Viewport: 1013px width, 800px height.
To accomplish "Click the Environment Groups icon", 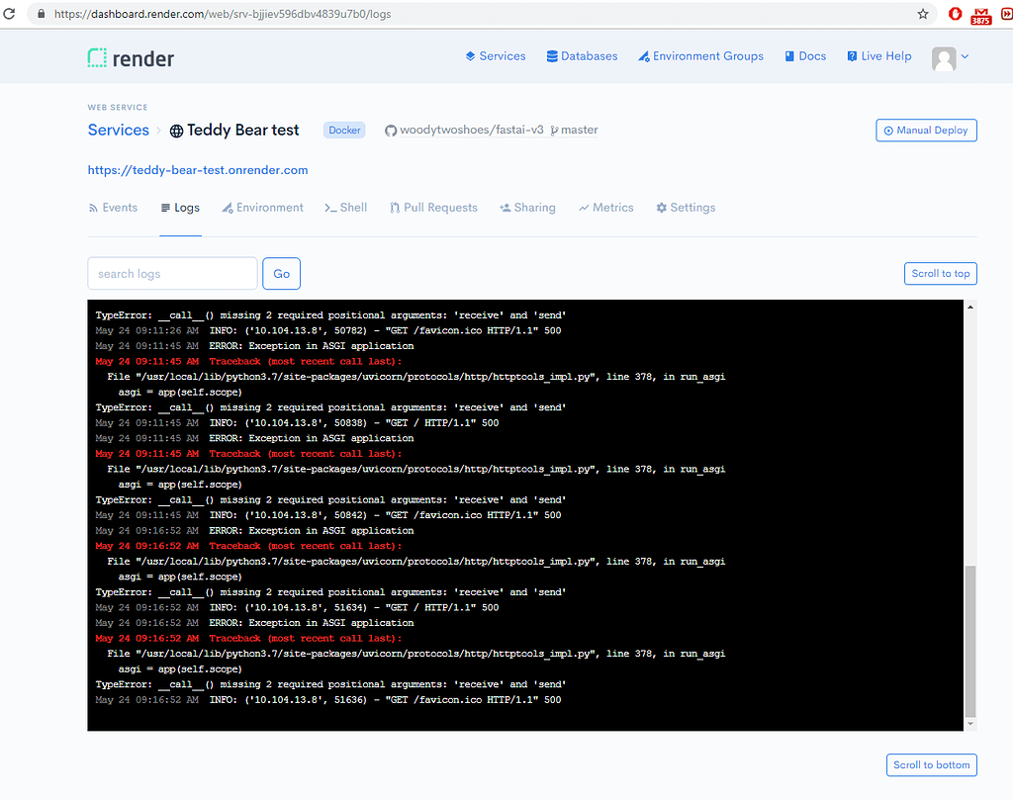I will point(646,56).
